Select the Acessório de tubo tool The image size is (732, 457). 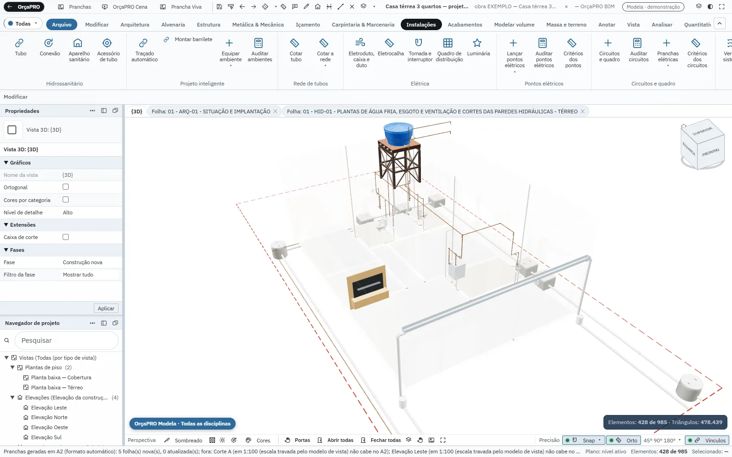(x=108, y=50)
